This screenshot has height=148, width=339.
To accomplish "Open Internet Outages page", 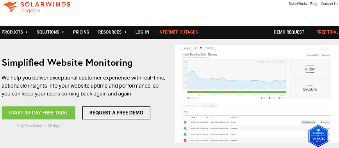I will 178,32.
